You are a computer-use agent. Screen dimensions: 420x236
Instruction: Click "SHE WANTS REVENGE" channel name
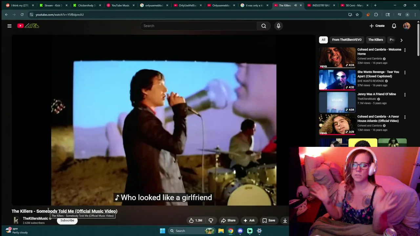pos(370,81)
